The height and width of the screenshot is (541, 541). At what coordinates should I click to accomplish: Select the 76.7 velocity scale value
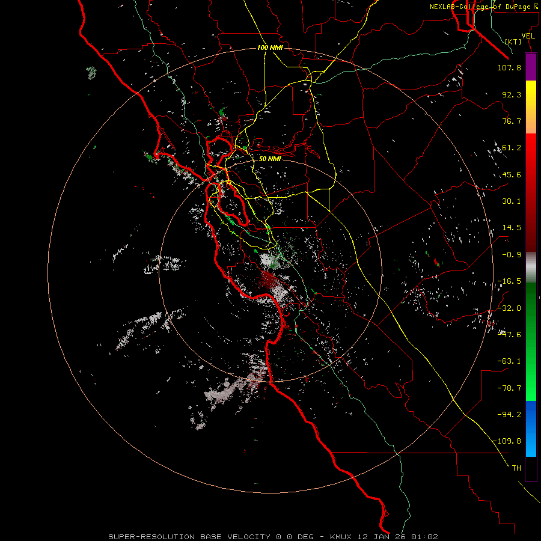click(512, 121)
